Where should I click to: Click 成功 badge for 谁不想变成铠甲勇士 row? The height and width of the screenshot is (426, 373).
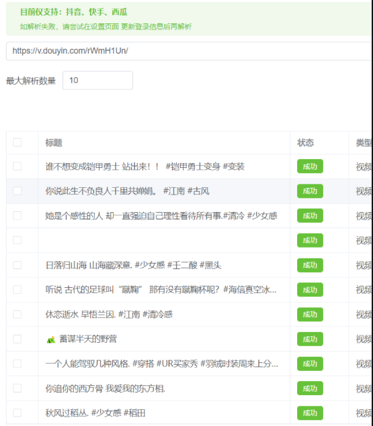[x=310, y=166]
